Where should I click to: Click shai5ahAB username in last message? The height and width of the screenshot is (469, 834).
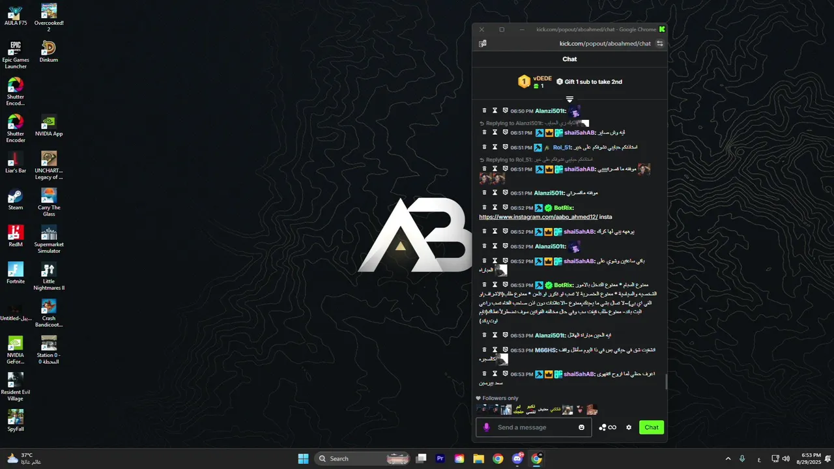click(579, 374)
